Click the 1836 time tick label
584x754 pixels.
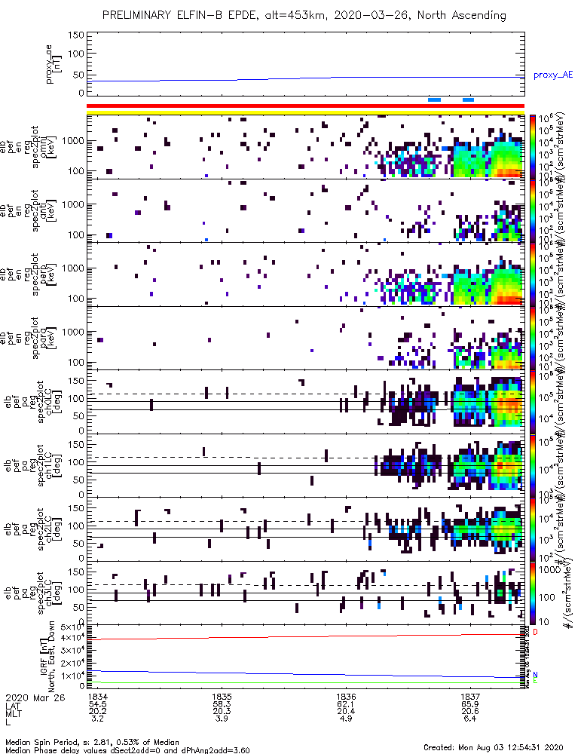pyautogui.click(x=346, y=697)
